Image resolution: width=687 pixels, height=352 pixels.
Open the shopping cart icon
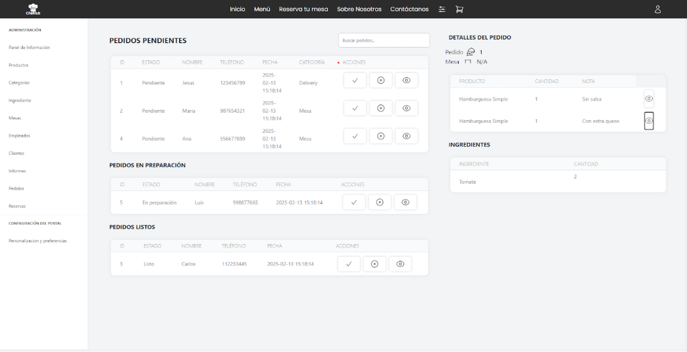(460, 9)
